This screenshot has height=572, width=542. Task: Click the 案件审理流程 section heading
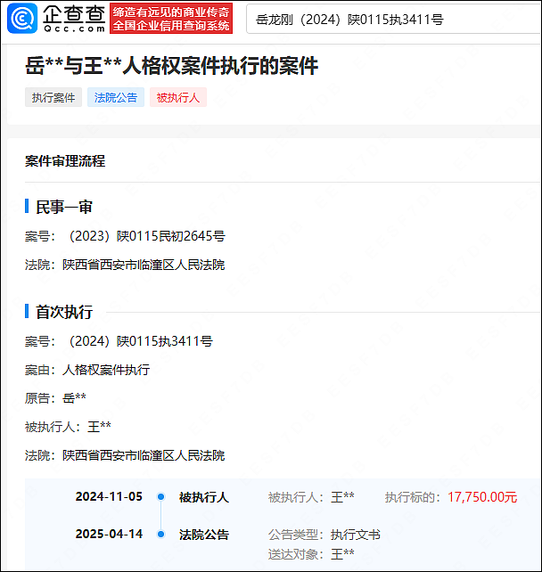(65, 161)
